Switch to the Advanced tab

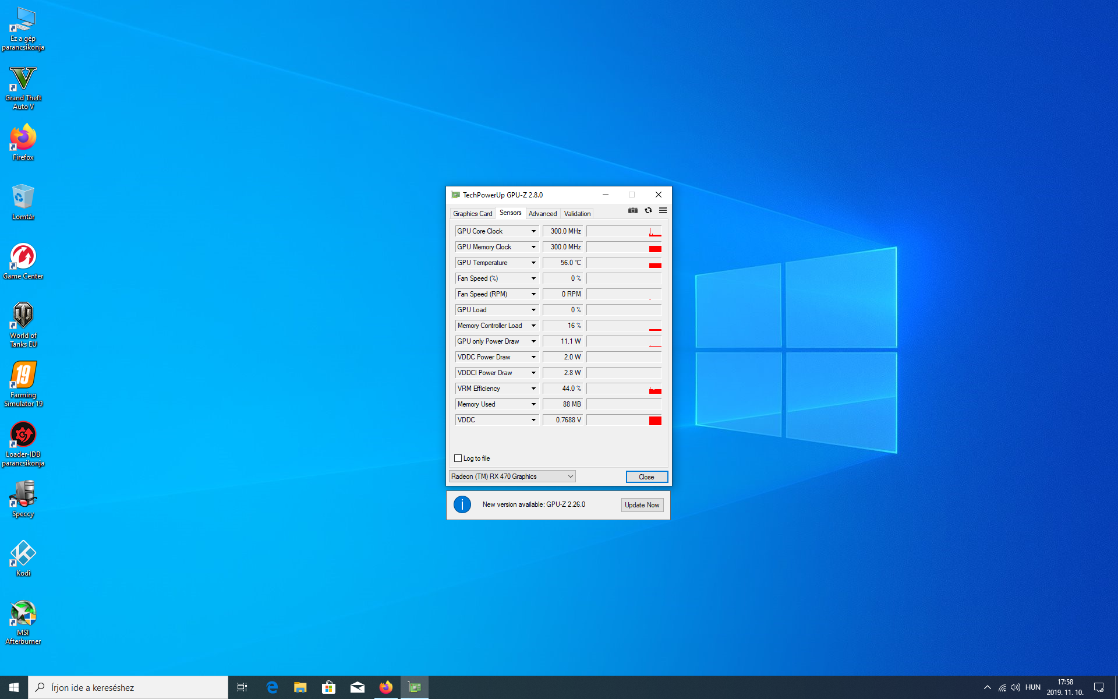pos(542,214)
